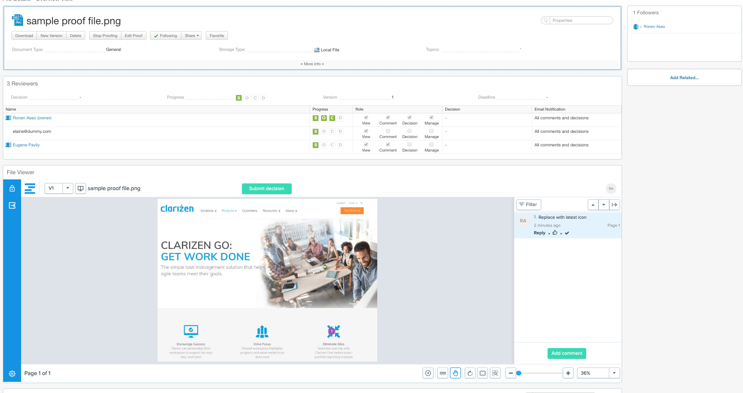Open the zoom percentage dropdown
The image size is (743, 393).
tap(614, 373)
